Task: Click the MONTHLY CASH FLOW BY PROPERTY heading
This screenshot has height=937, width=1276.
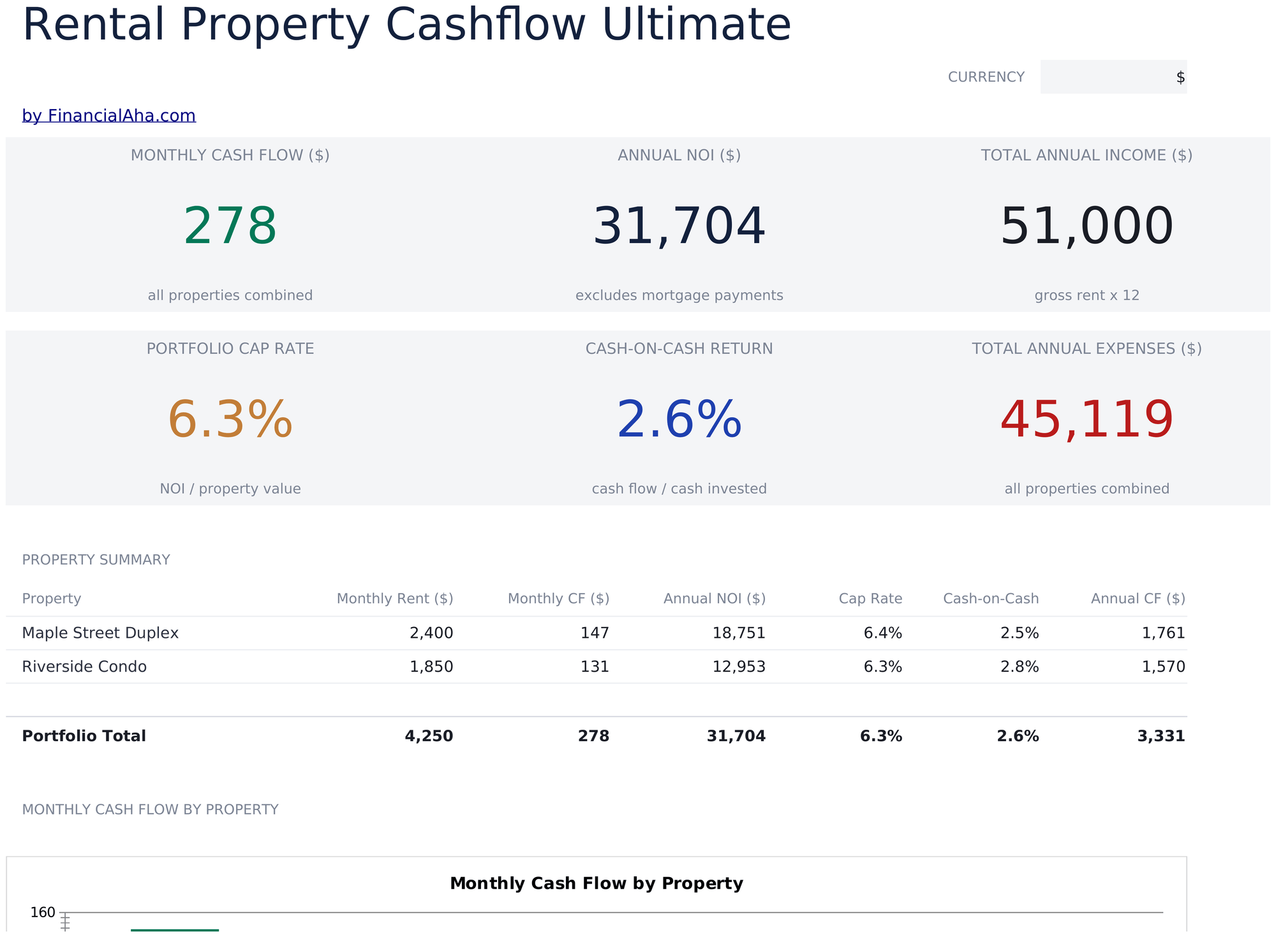Action: coord(150,809)
